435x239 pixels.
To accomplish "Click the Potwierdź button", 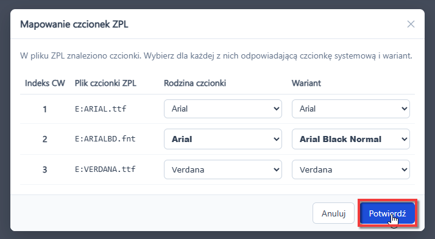I will [x=387, y=213].
